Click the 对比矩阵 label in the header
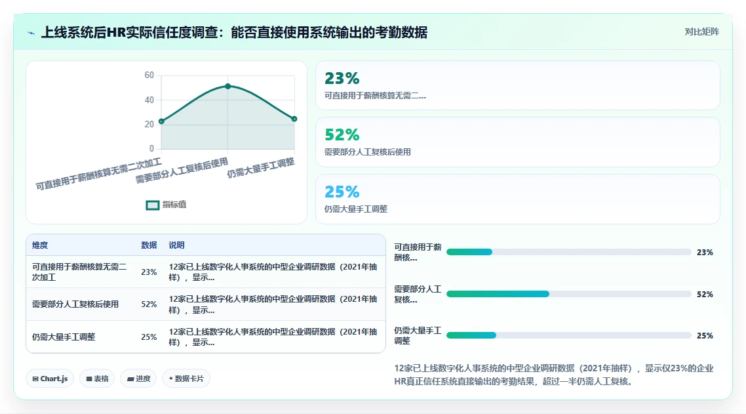Image resolution: width=746 pixels, height=414 pixels. pyautogui.click(x=702, y=32)
